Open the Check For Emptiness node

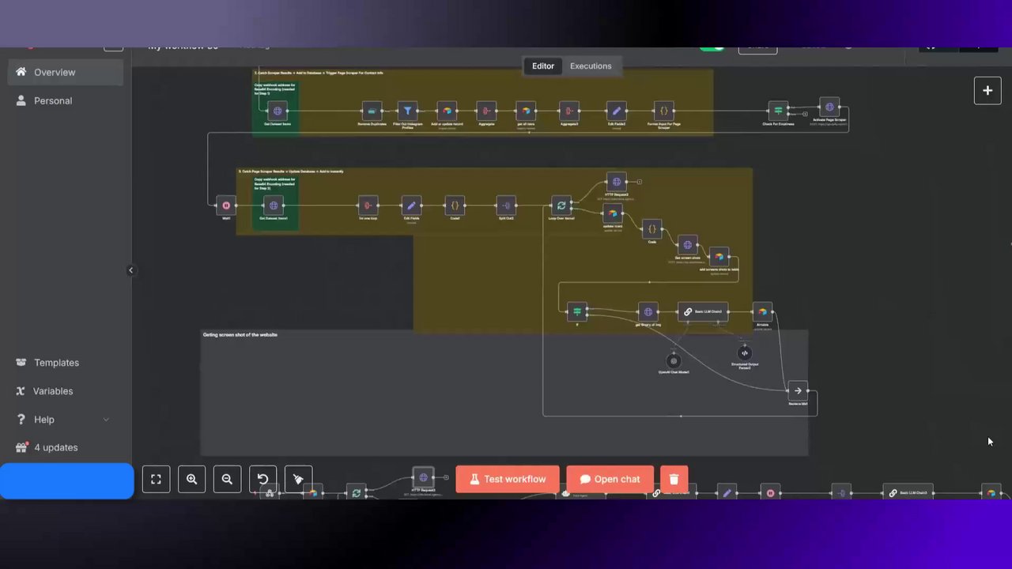point(779,111)
